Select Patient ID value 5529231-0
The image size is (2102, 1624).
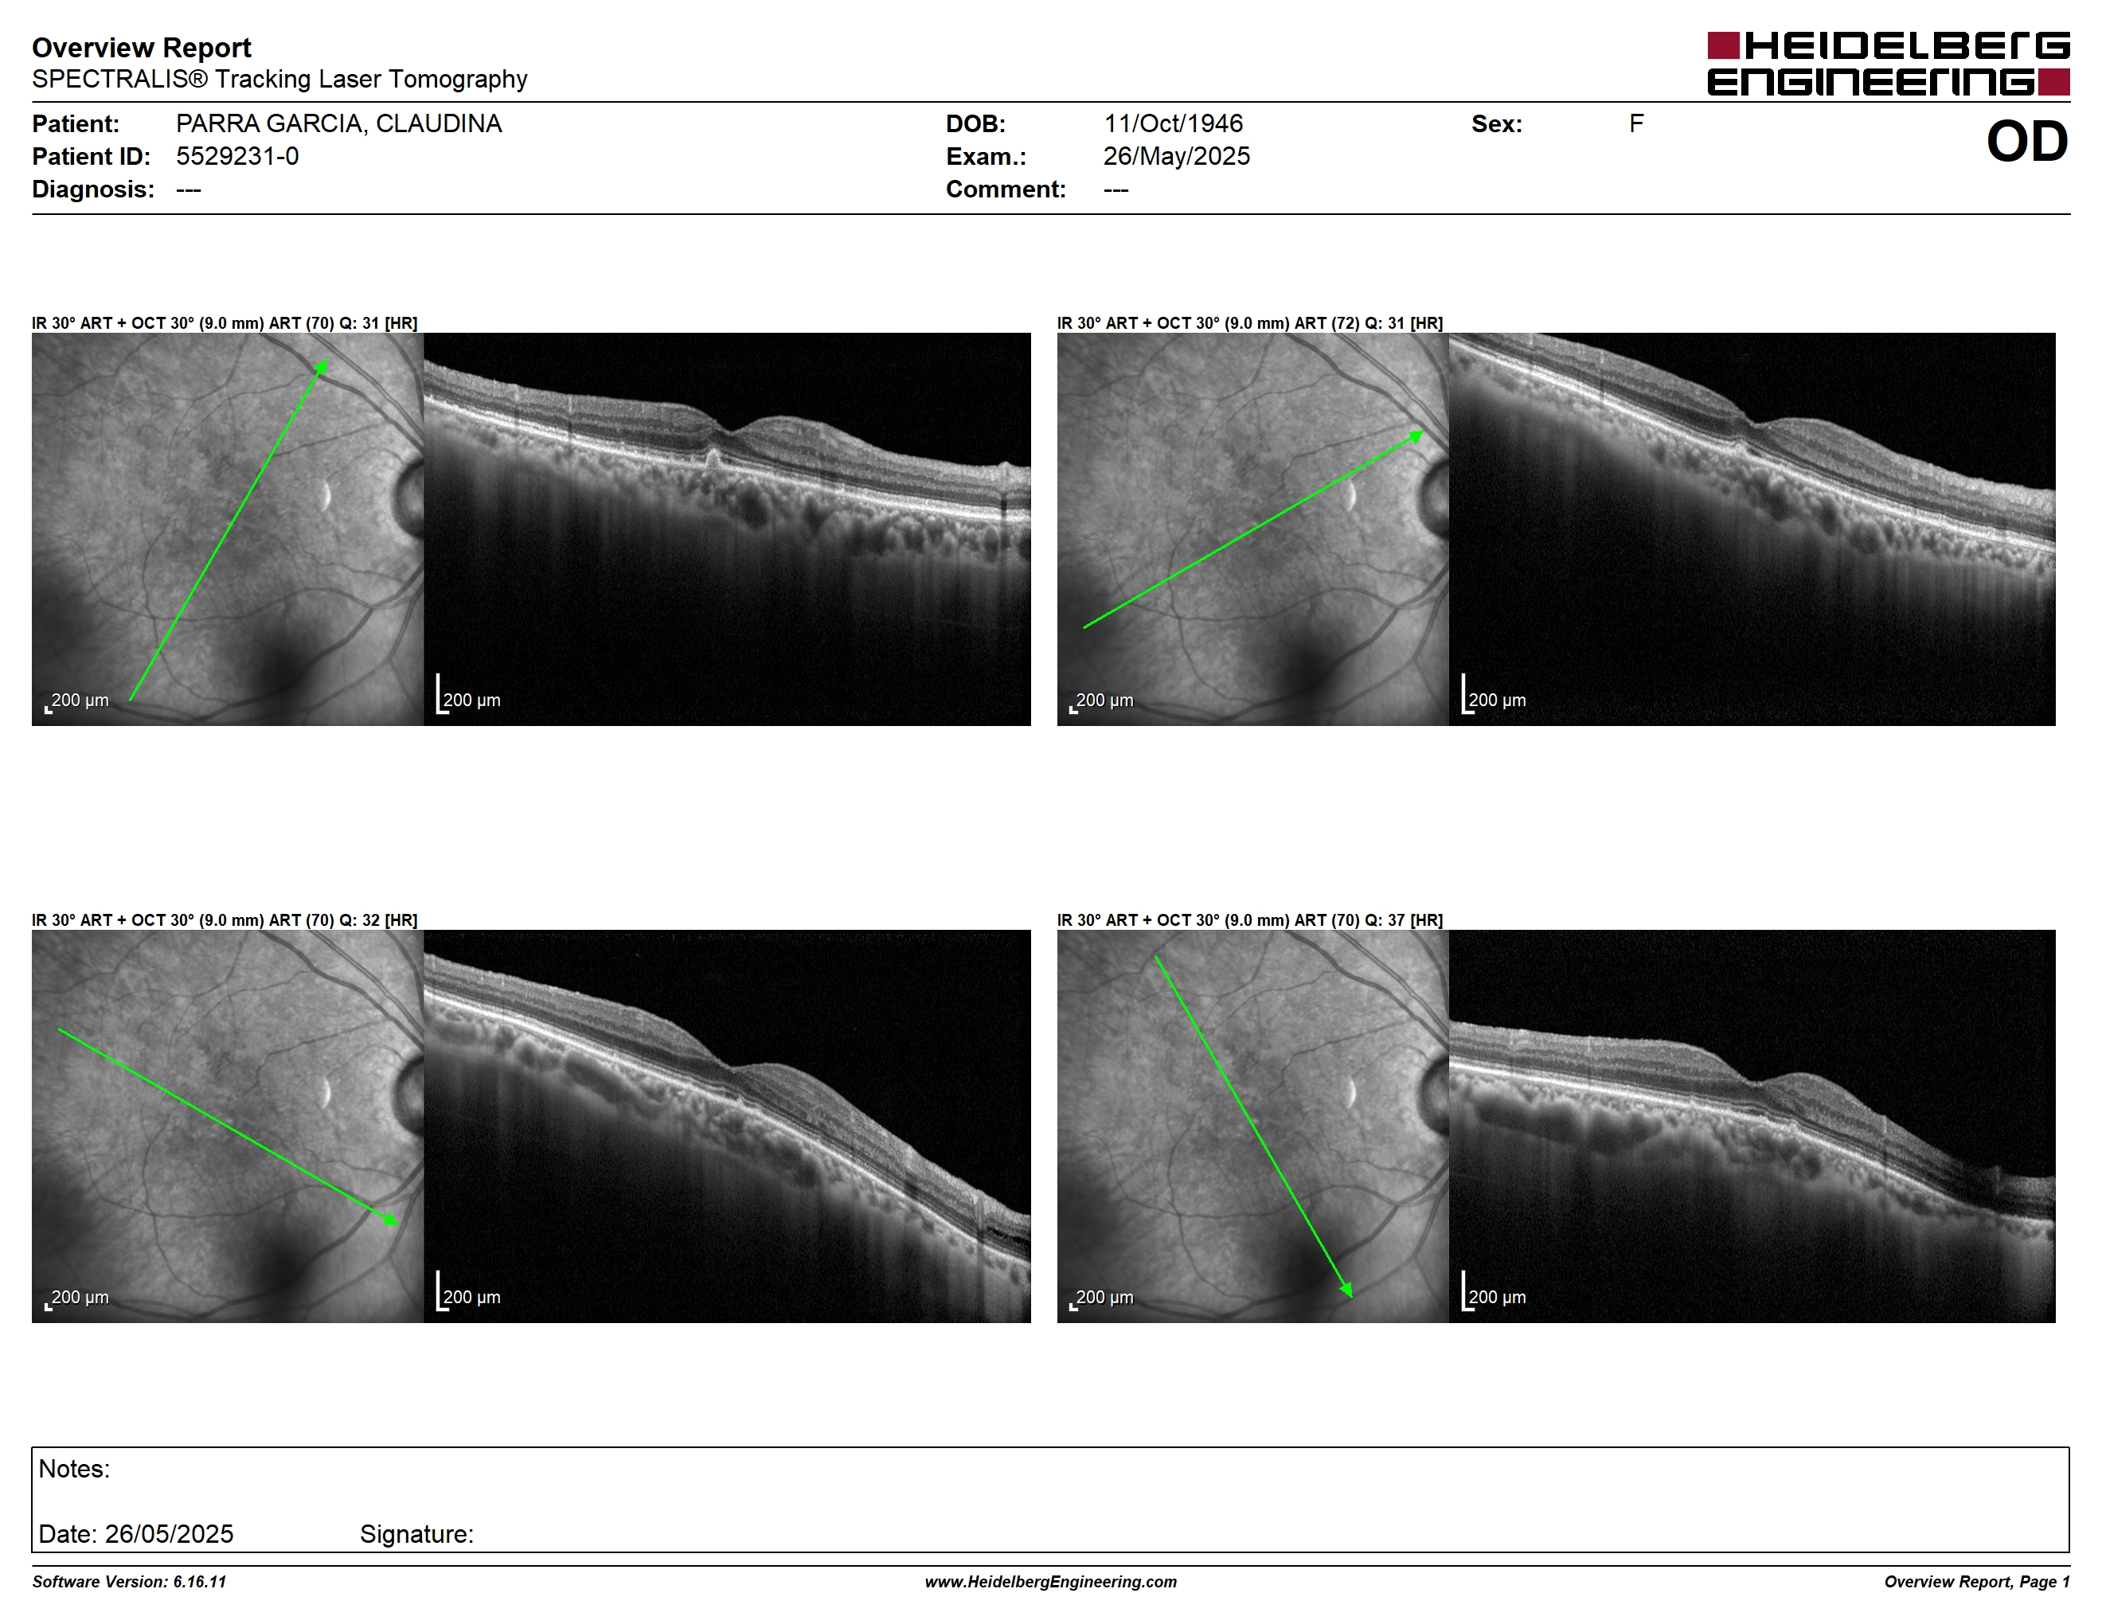[x=236, y=156]
